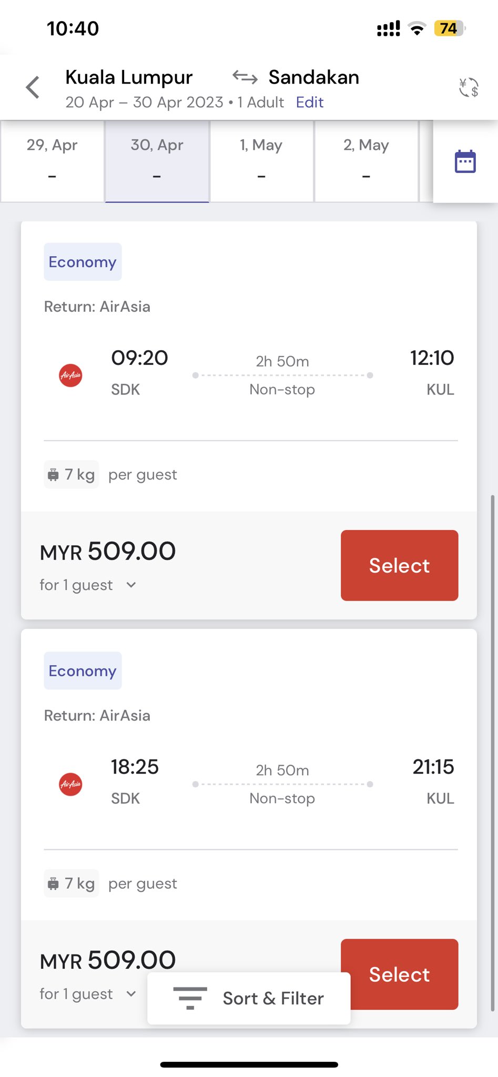Open Sort & Filter options

[249, 998]
